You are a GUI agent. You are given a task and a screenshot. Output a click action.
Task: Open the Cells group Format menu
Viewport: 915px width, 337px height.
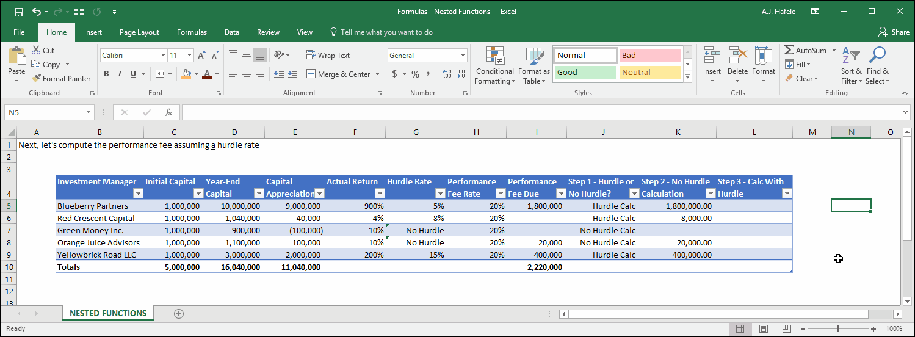763,65
